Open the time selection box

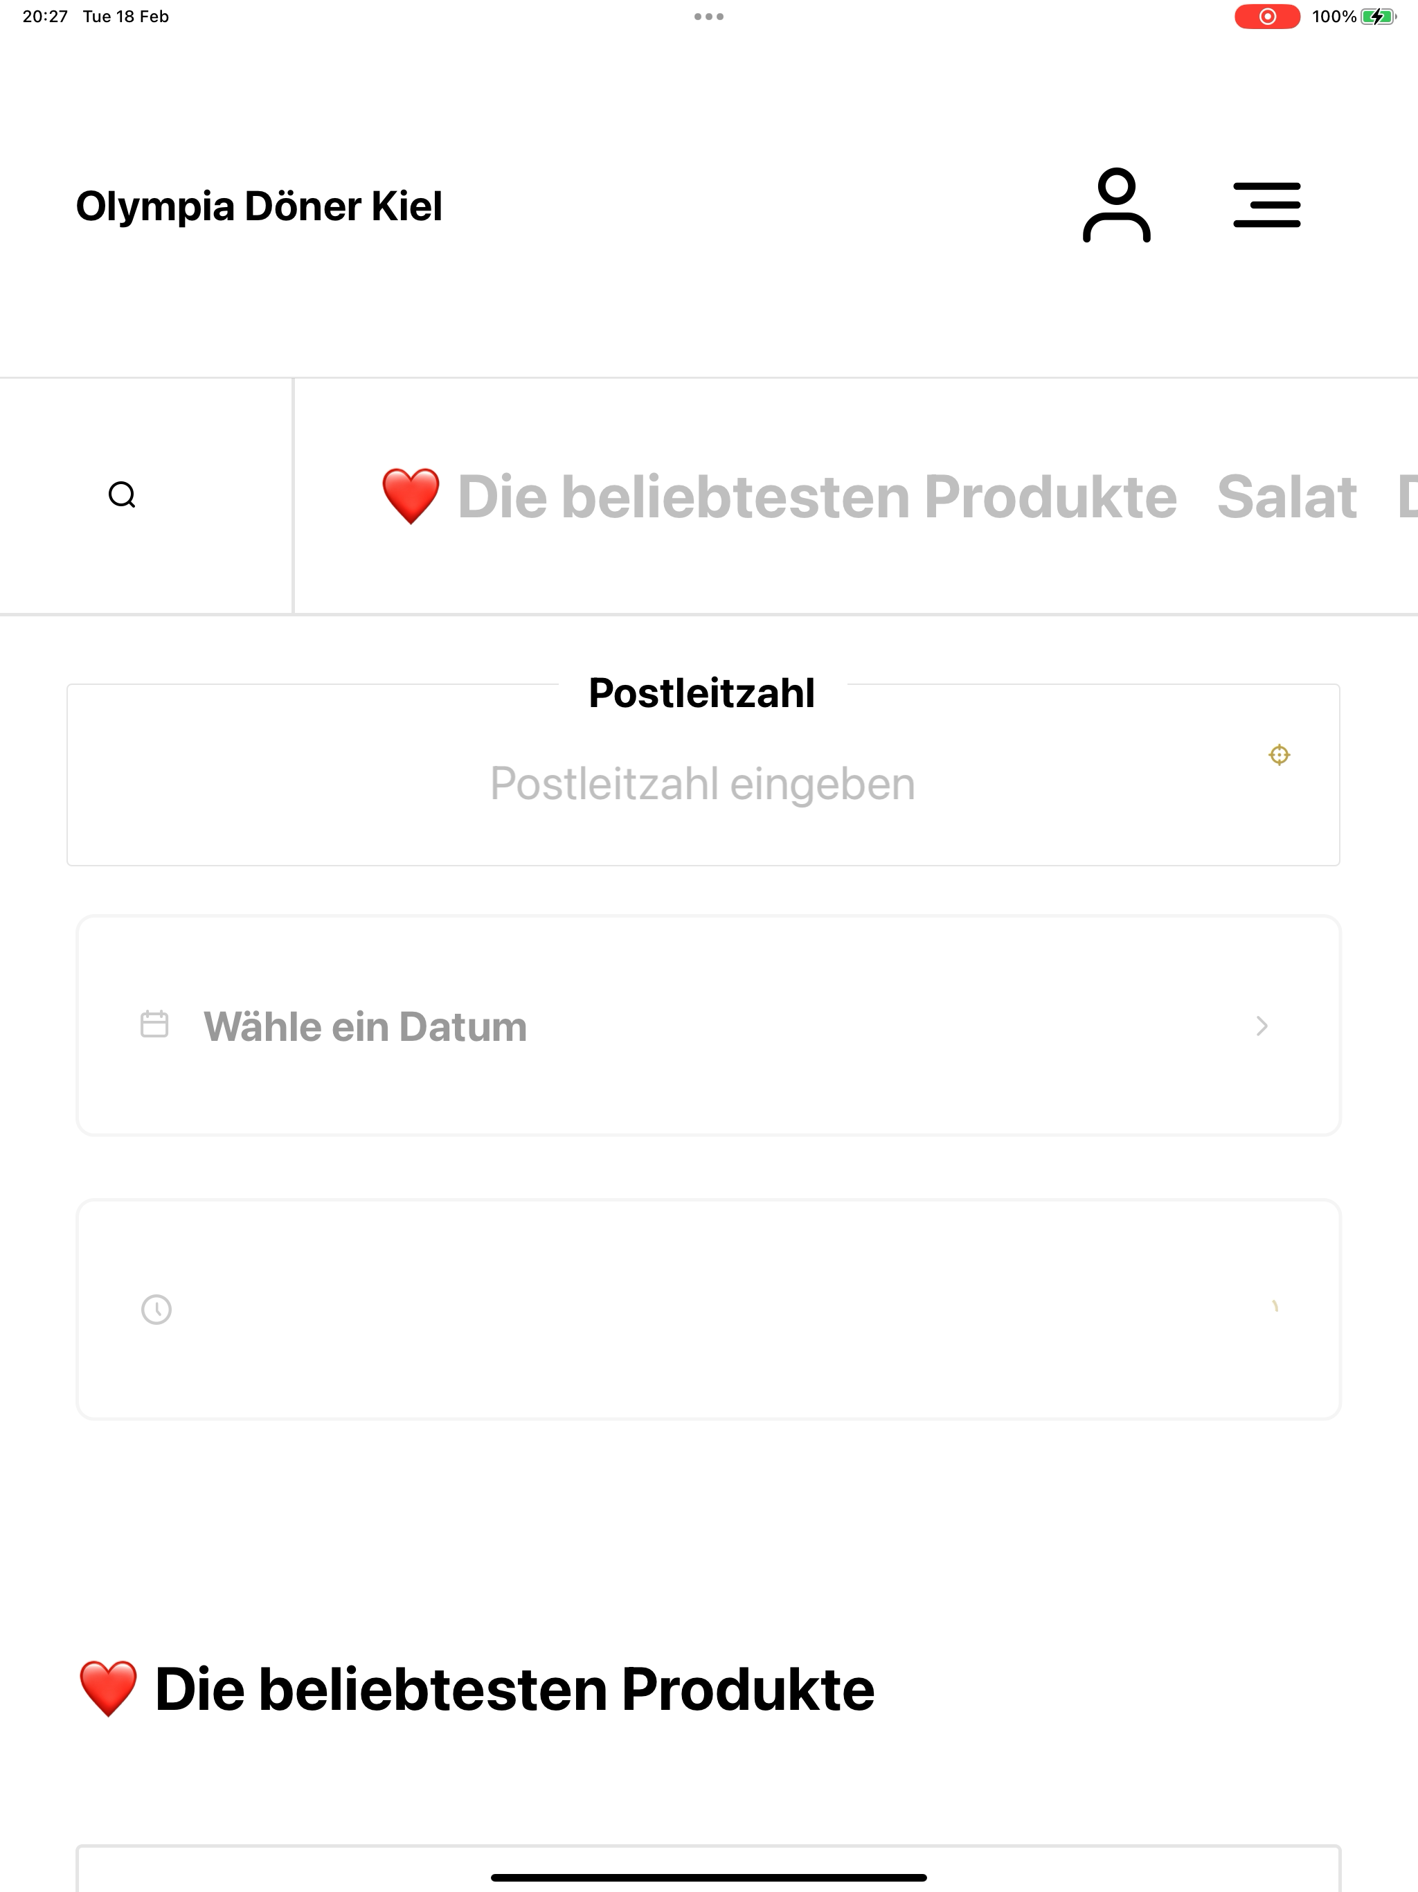click(x=708, y=1310)
